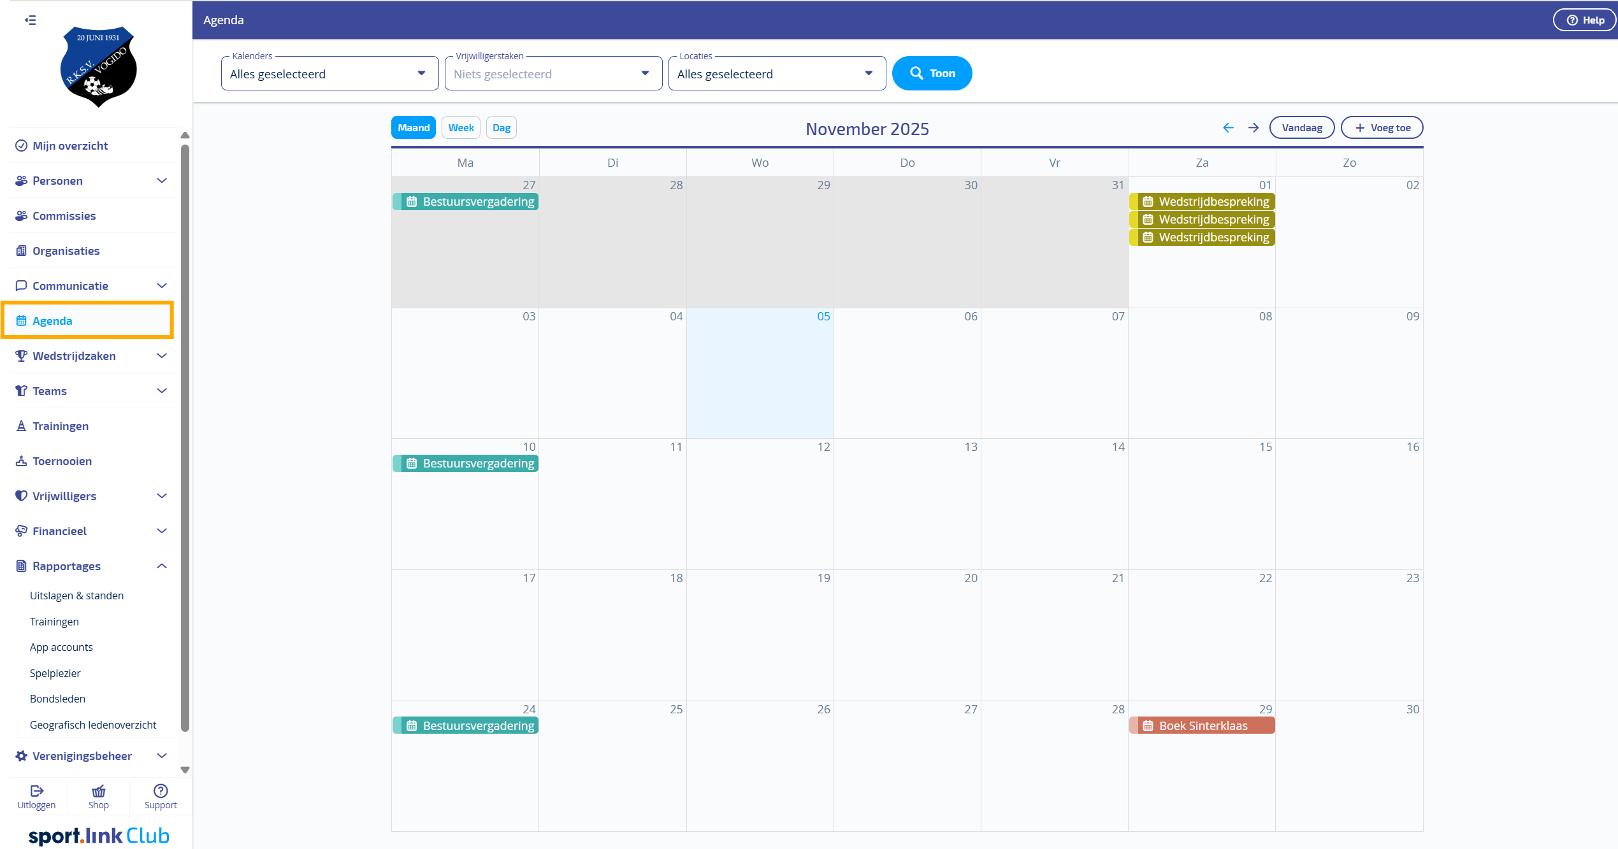Screen dimensions: 1618x849
Task: Open the Kalenders dropdown
Action: 329,74
